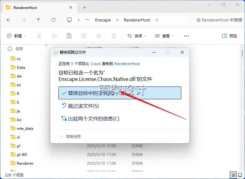Minimize the 替换或跳过文件 dialog

[x=154, y=52]
